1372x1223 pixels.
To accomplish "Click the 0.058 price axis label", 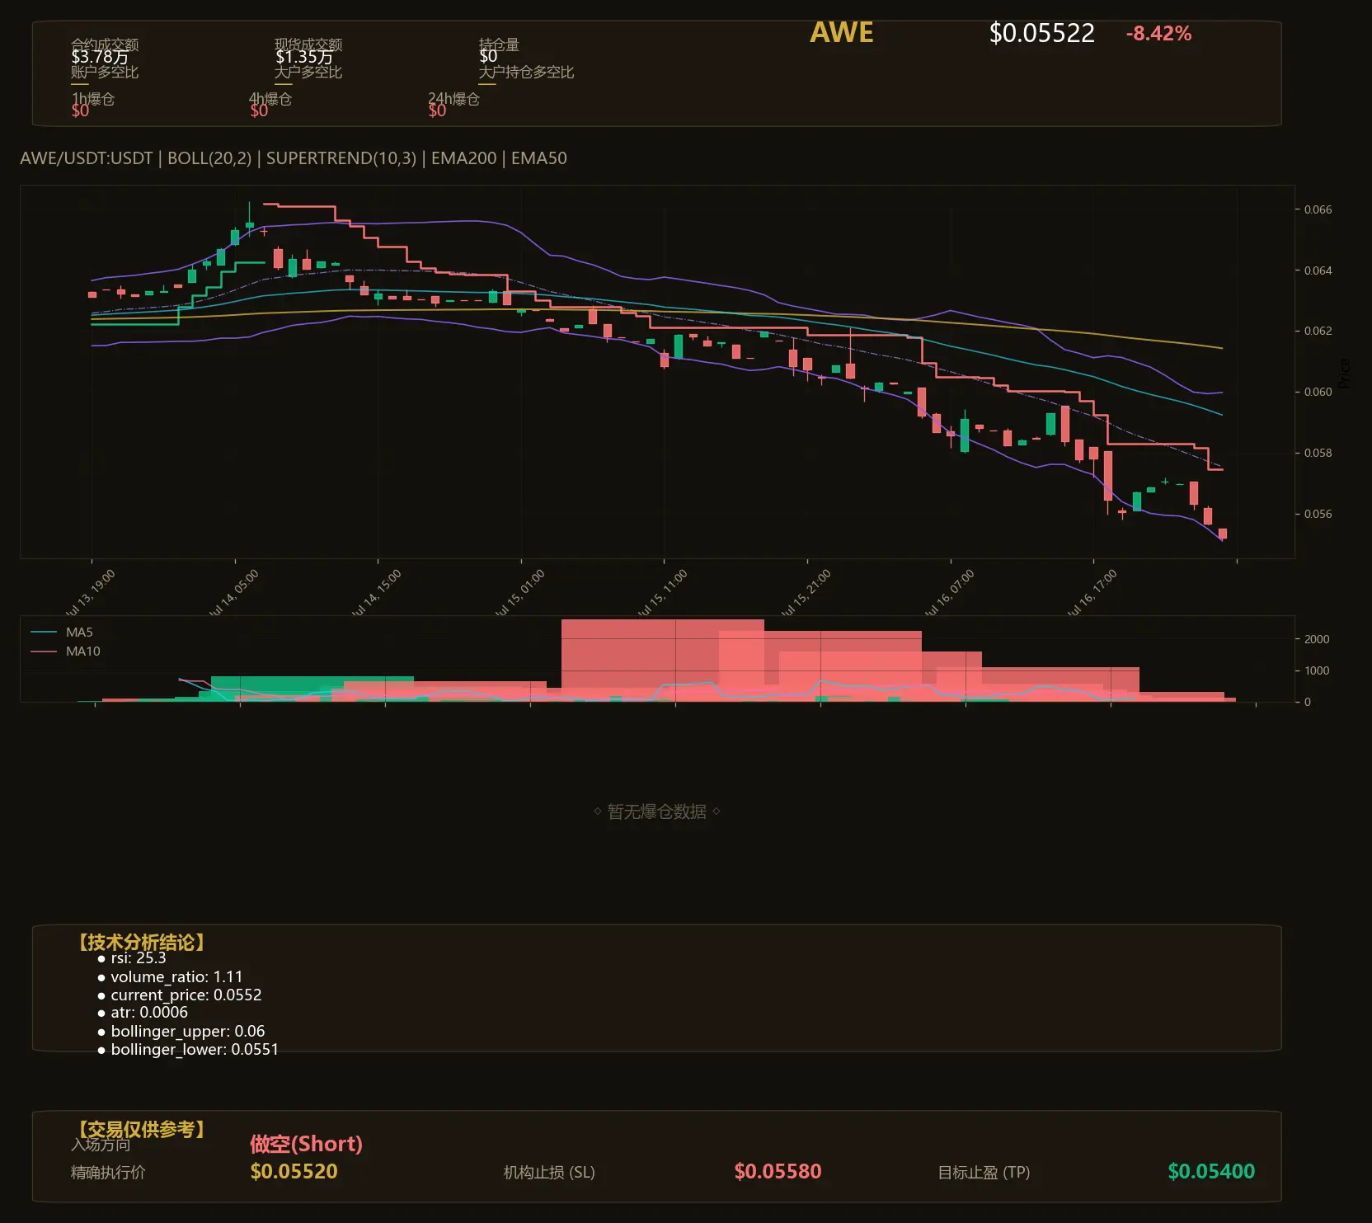I will pos(1318,453).
